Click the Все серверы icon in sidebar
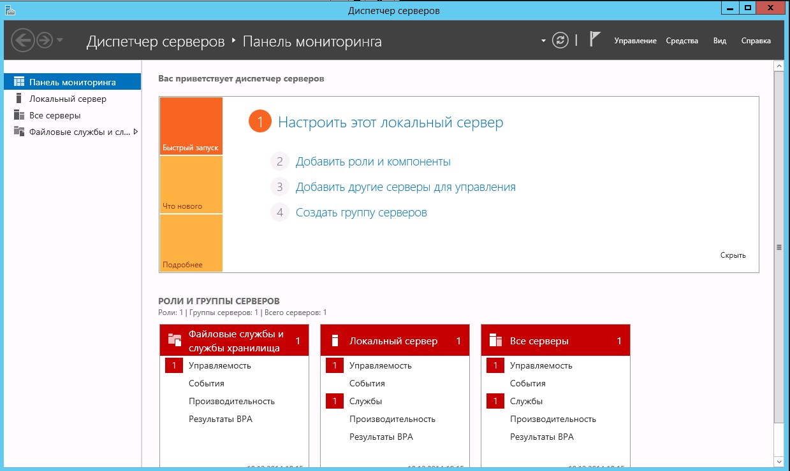 pos(19,115)
